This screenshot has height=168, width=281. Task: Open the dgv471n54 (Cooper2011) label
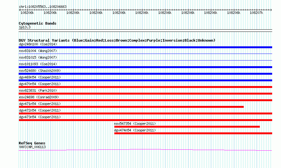click(40, 104)
